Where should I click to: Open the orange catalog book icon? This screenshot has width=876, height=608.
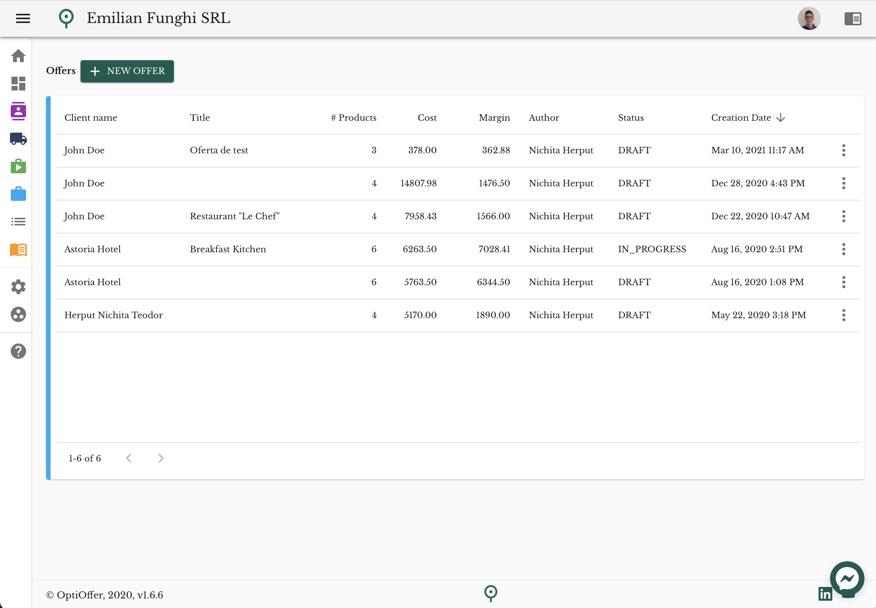pos(18,250)
